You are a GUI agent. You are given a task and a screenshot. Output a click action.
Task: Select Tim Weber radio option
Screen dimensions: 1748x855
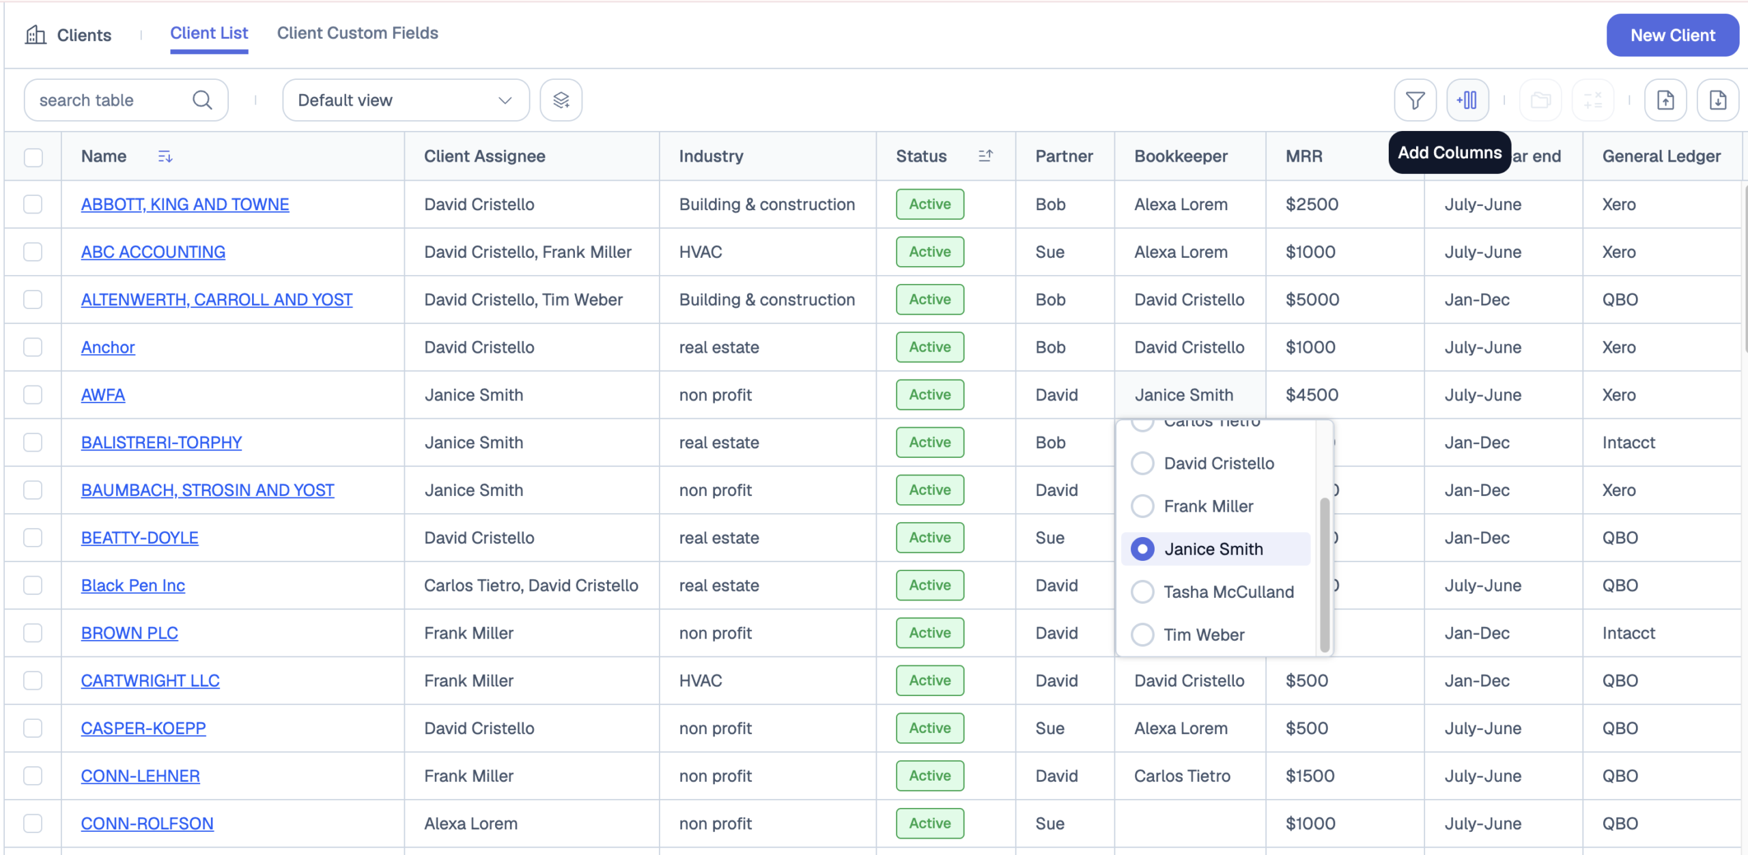pos(1142,635)
